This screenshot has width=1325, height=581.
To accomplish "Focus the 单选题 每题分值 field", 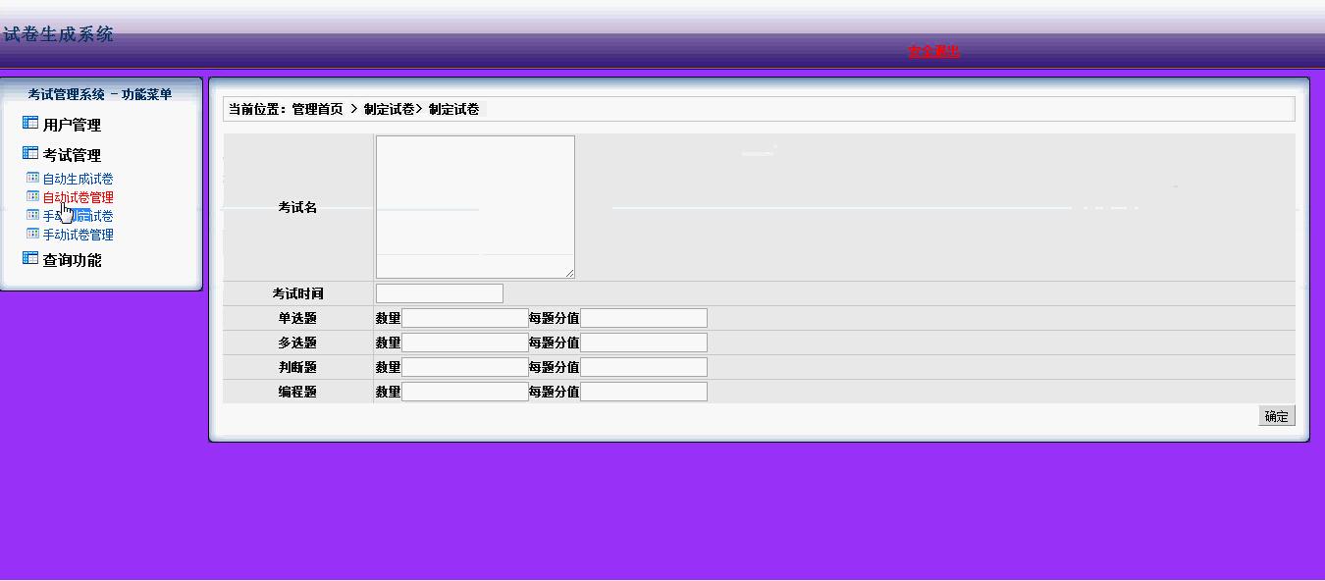I will pos(644,318).
